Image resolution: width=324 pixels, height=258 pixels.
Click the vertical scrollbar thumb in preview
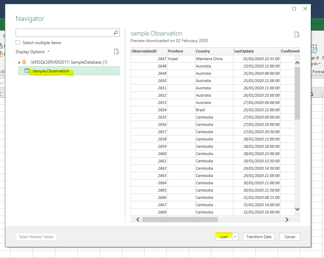(297, 93)
